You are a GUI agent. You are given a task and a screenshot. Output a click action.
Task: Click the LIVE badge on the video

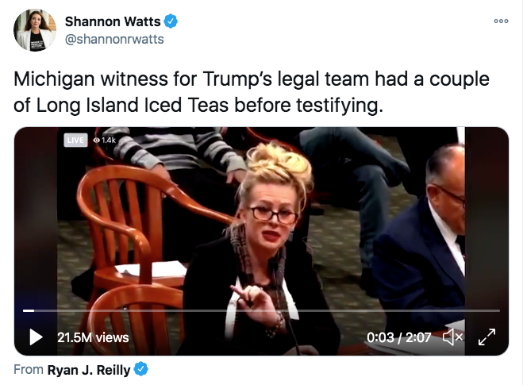point(75,141)
